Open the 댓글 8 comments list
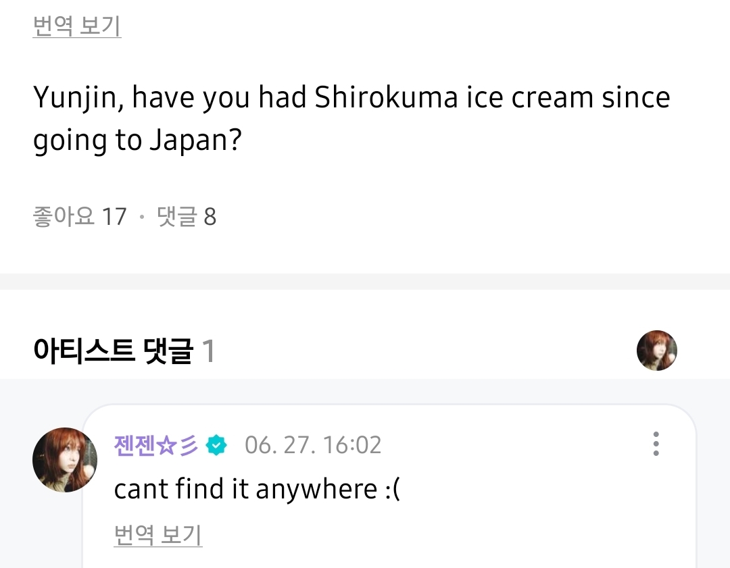This screenshot has height=568, width=730. (x=187, y=216)
